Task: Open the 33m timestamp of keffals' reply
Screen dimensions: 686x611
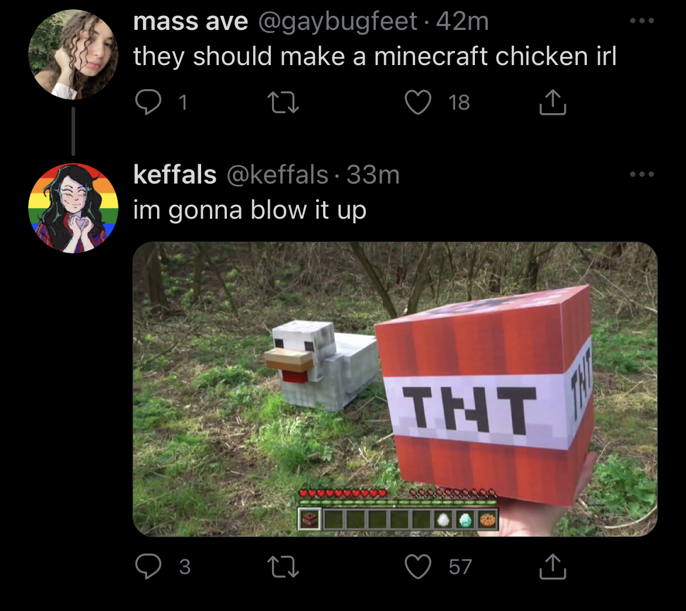Action: (373, 175)
